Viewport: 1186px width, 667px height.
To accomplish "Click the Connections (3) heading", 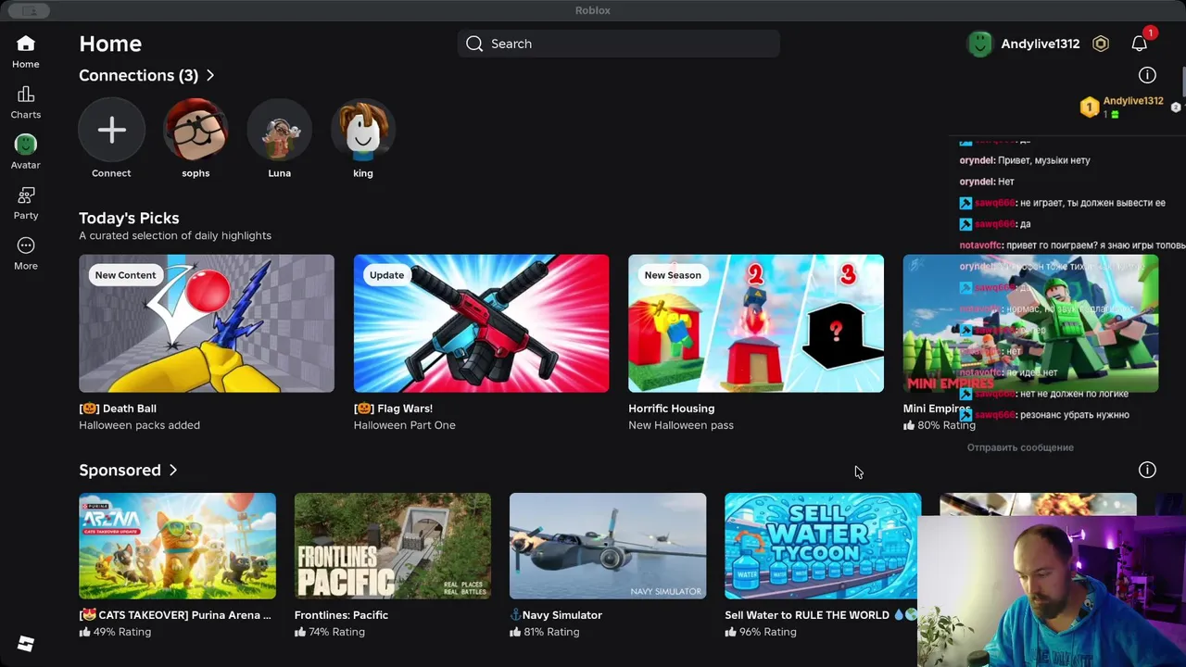I will (x=139, y=75).
